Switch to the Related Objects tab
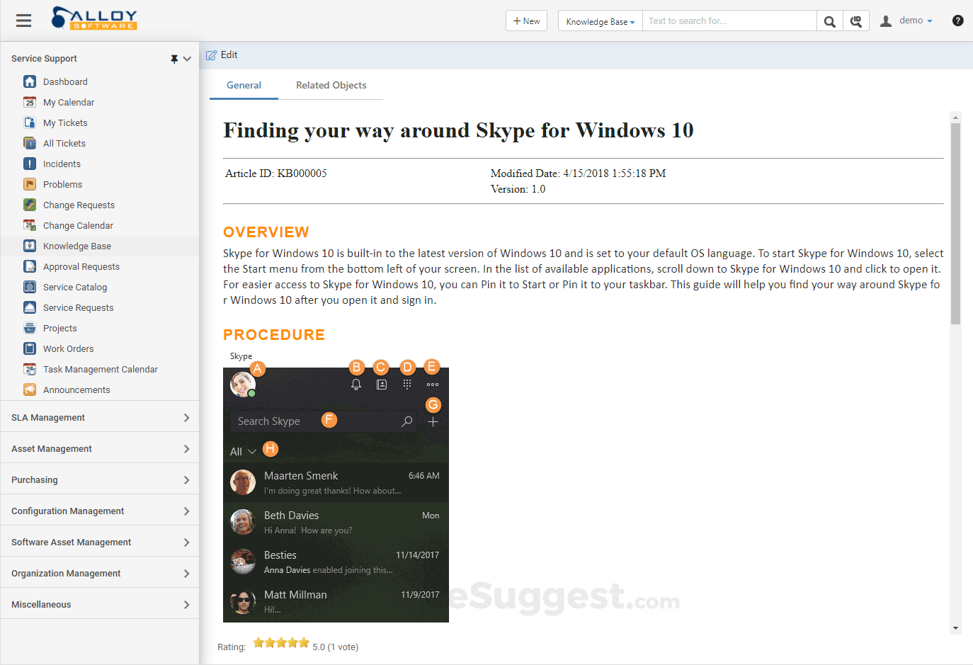The width and height of the screenshot is (973, 665). [331, 86]
